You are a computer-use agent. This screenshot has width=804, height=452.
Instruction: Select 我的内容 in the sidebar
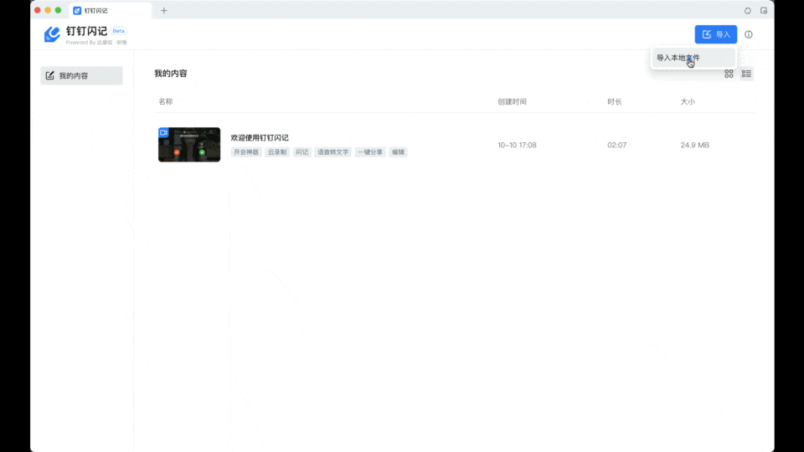[81, 75]
